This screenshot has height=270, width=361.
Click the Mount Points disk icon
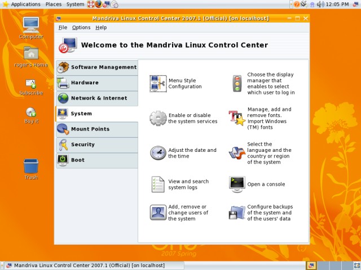pyautogui.click(x=63, y=129)
